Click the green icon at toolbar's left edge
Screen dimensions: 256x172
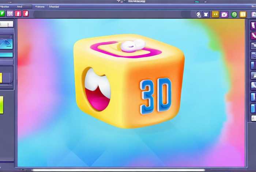(x=2, y=14)
